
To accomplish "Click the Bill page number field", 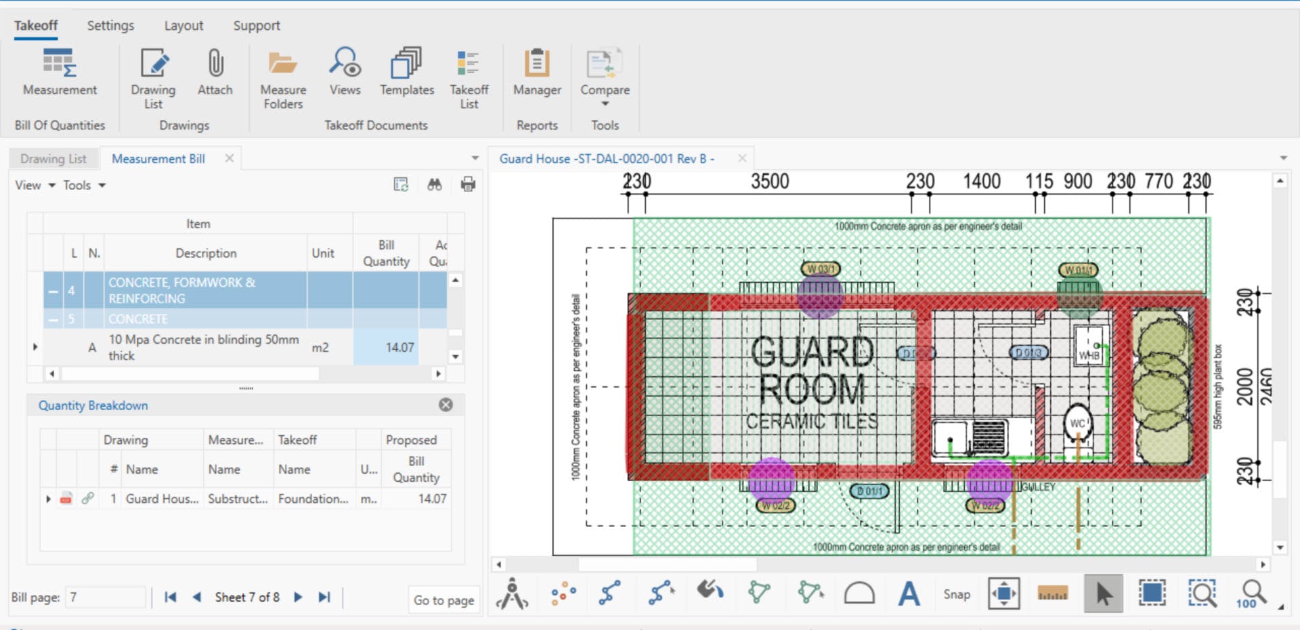I will 105,597.
